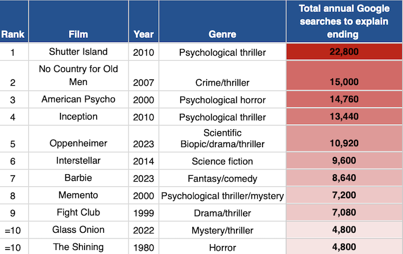Click the Rank column header
Viewport: 403px width, 254px height.
[x=13, y=34]
